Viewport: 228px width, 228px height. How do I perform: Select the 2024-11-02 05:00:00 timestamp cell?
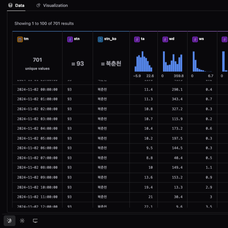pyautogui.click(x=37, y=139)
